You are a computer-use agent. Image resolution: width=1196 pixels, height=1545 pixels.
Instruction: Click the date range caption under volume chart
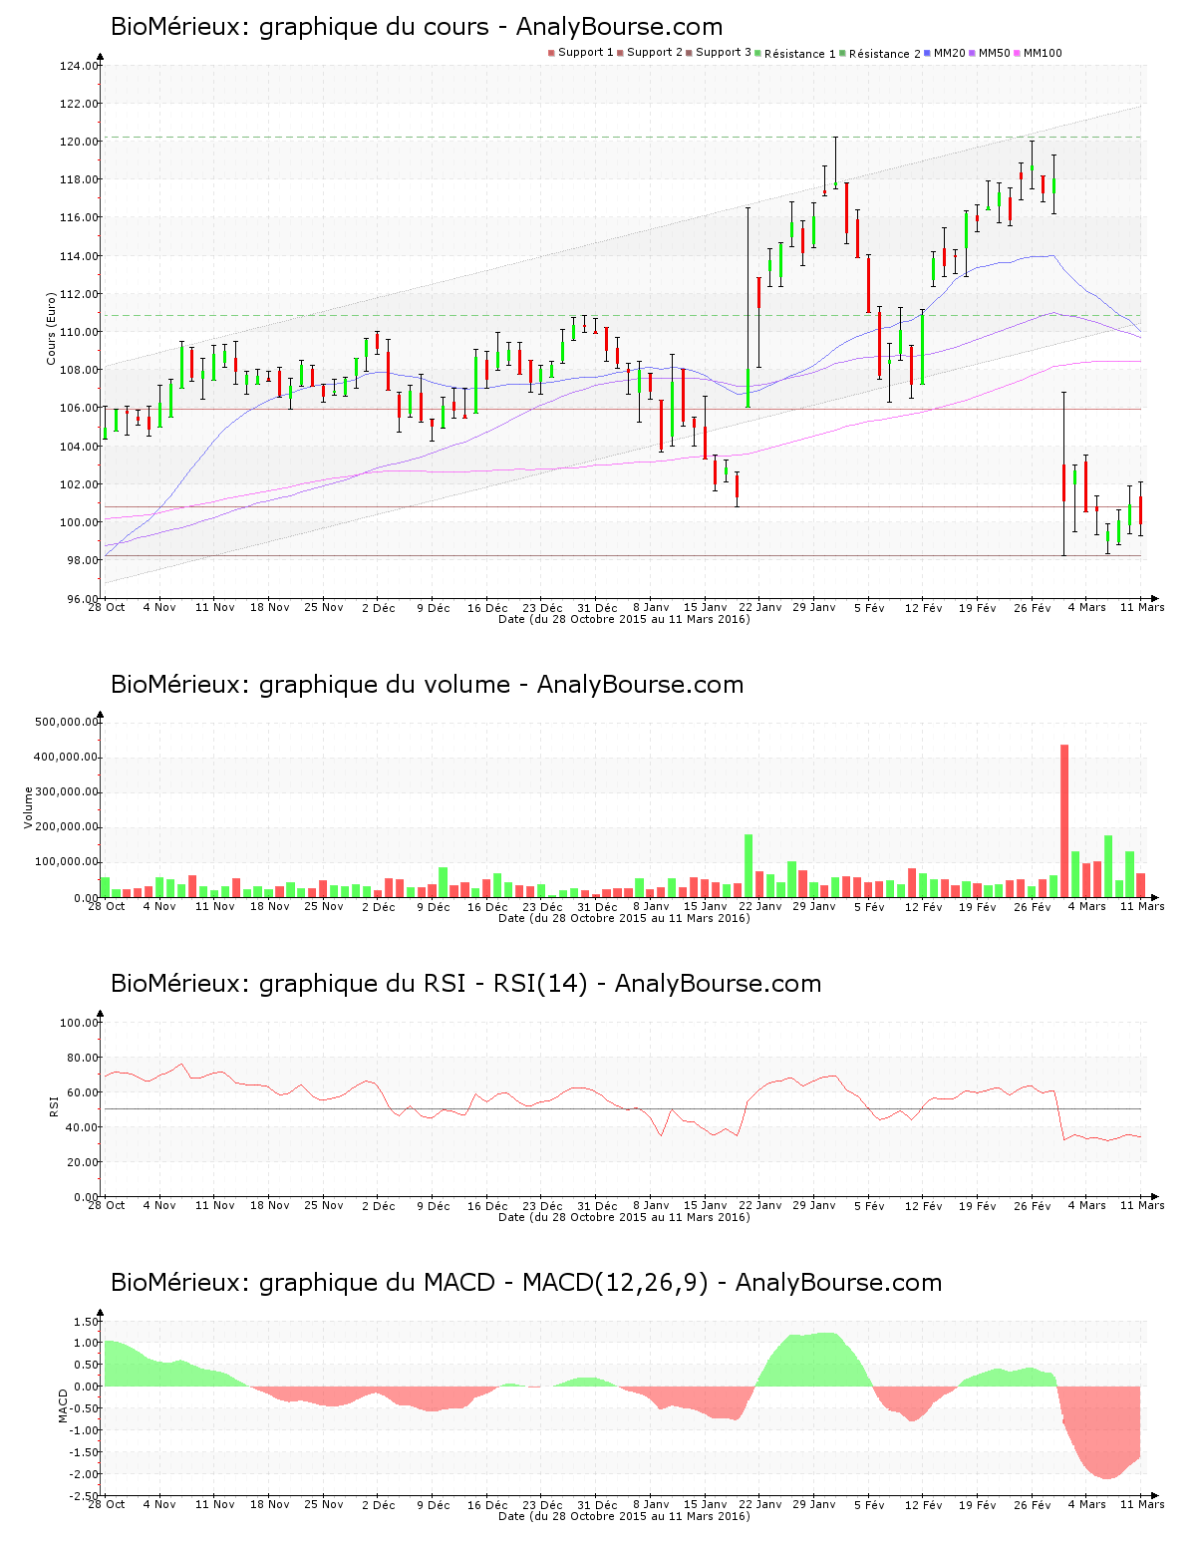click(x=624, y=918)
